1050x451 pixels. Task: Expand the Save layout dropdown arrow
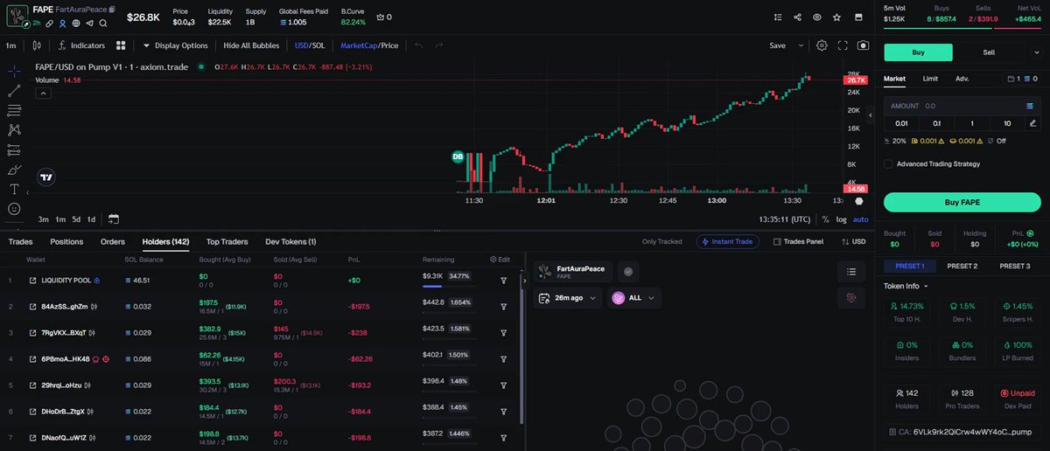(800, 45)
